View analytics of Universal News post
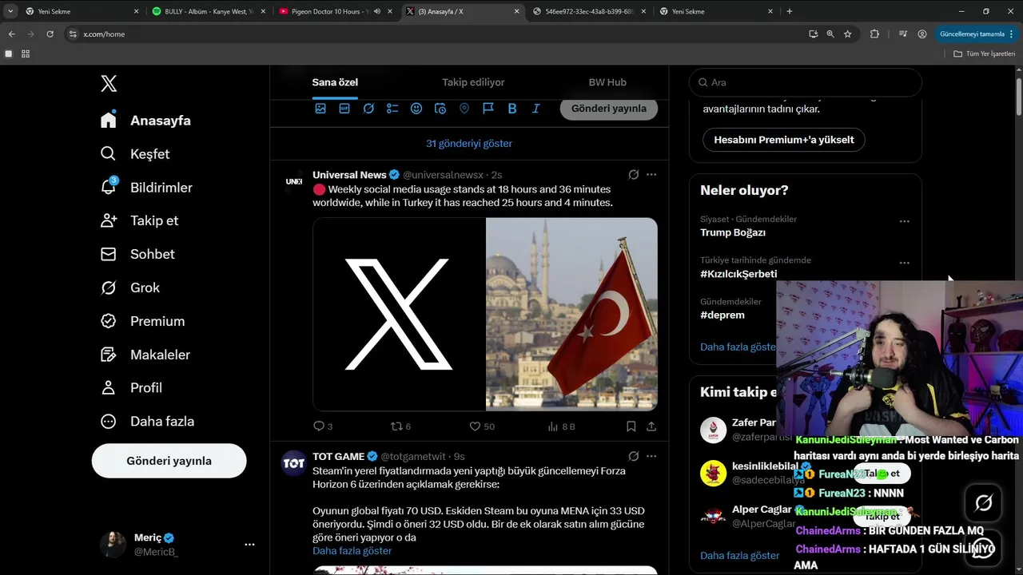This screenshot has height=575, width=1023. [x=561, y=426]
